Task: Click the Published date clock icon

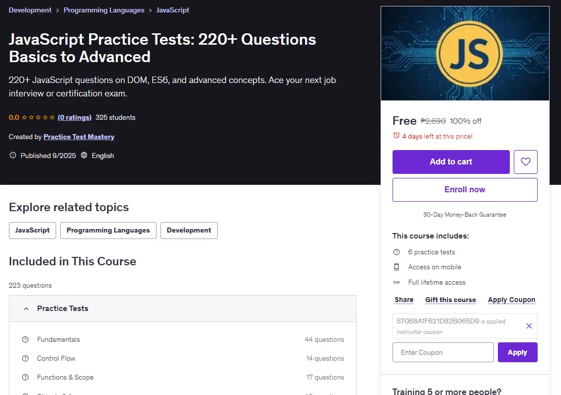Action: (13, 156)
